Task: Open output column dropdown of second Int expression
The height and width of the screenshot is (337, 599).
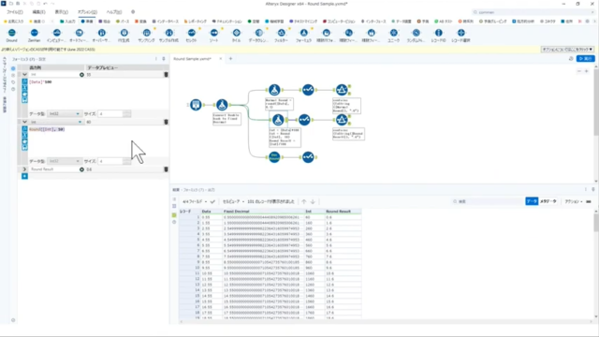Action: pos(80,122)
